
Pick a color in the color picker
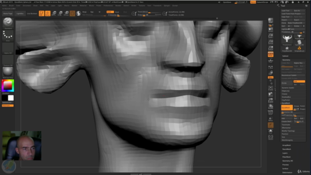(x=8, y=86)
